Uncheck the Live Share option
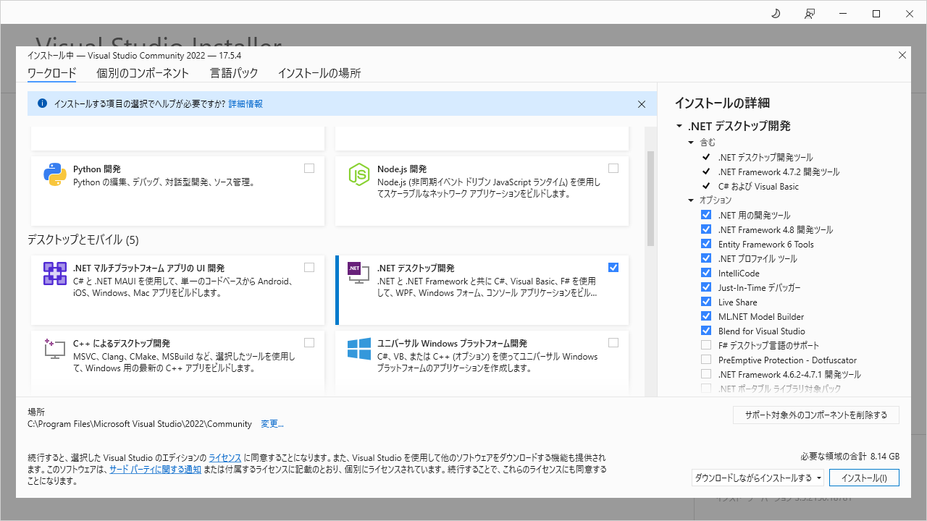The image size is (927, 521). (706, 302)
